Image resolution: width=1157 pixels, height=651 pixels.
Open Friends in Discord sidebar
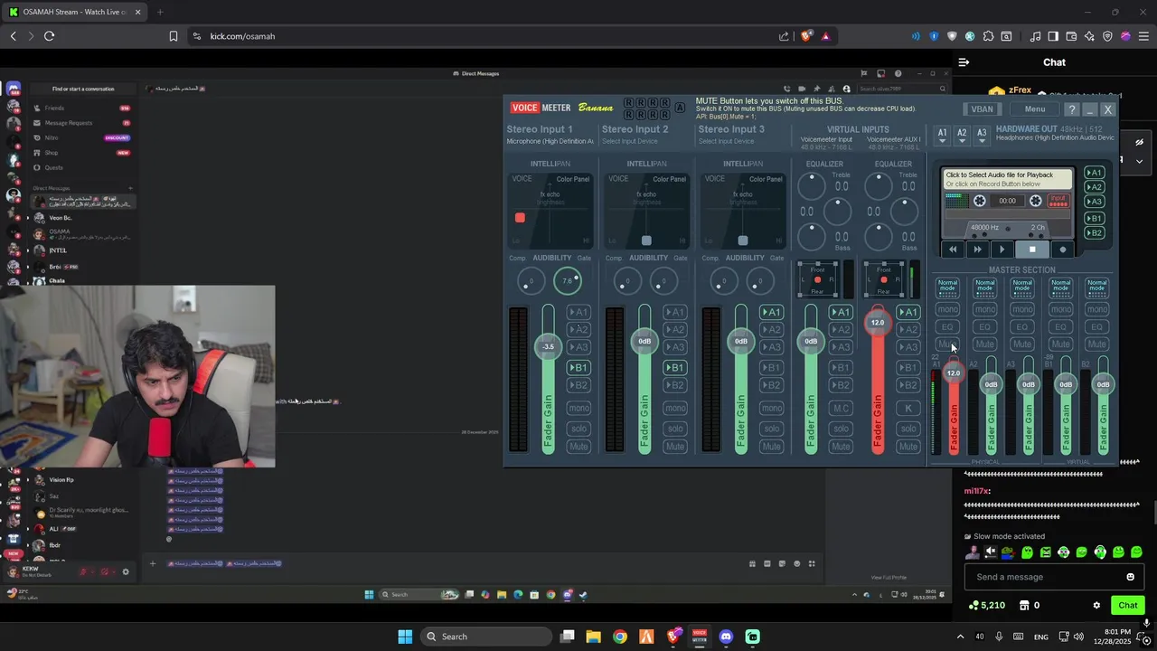82,108
